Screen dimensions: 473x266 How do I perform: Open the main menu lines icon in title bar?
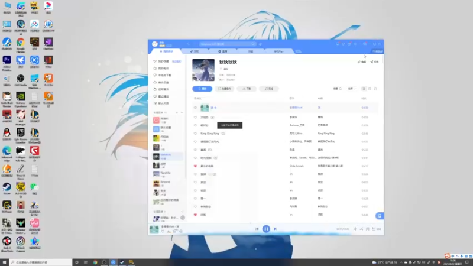[355, 44]
